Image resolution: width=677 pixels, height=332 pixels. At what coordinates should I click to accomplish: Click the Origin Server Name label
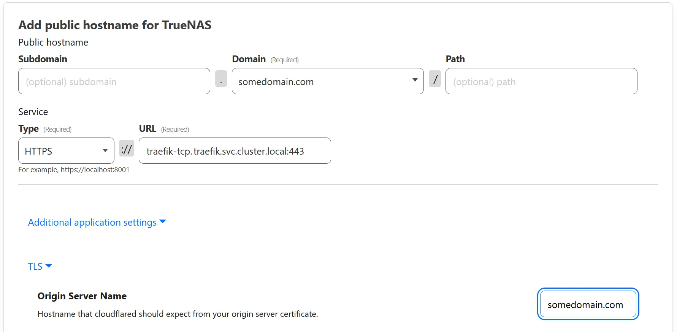coord(82,296)
